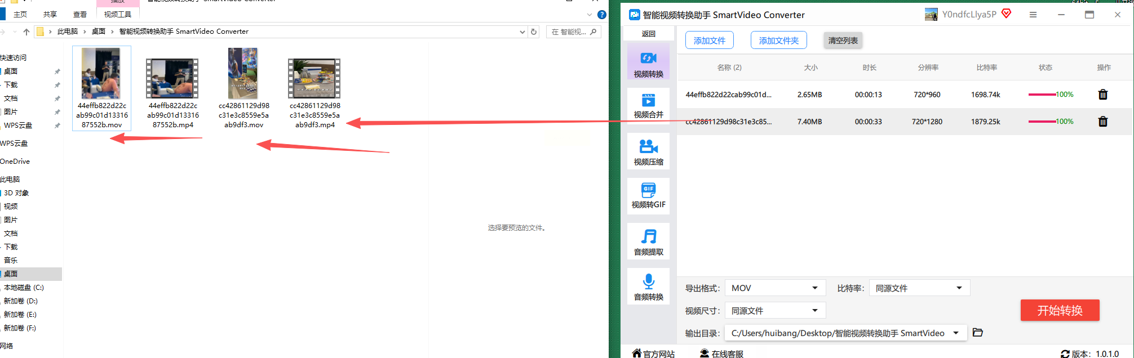Open the hamburger menu in SmartVideo Converter
The height and width of the screenshot is (358, 1134).
(1033, 15)
